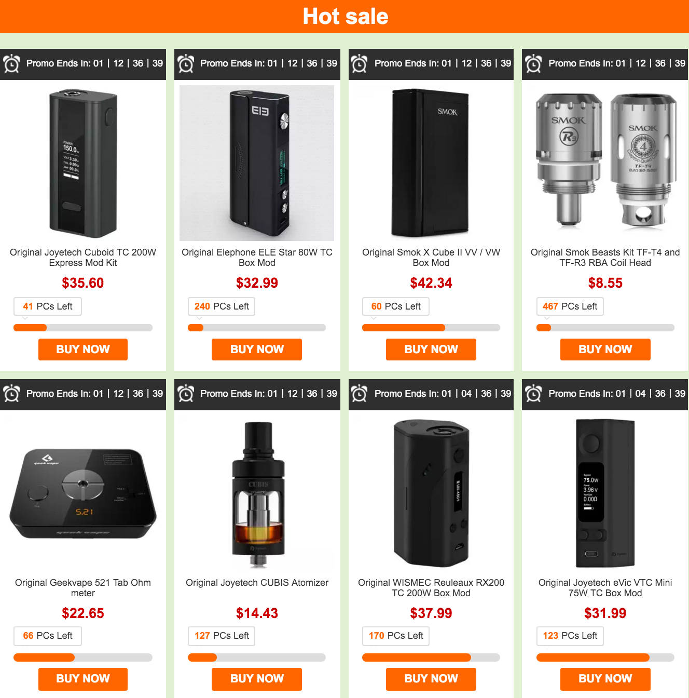Open Geekvape 521 Tab Ohm meter image
This screenshot has height=698, width=689.
pyautogui.click(x=83, y=493)
